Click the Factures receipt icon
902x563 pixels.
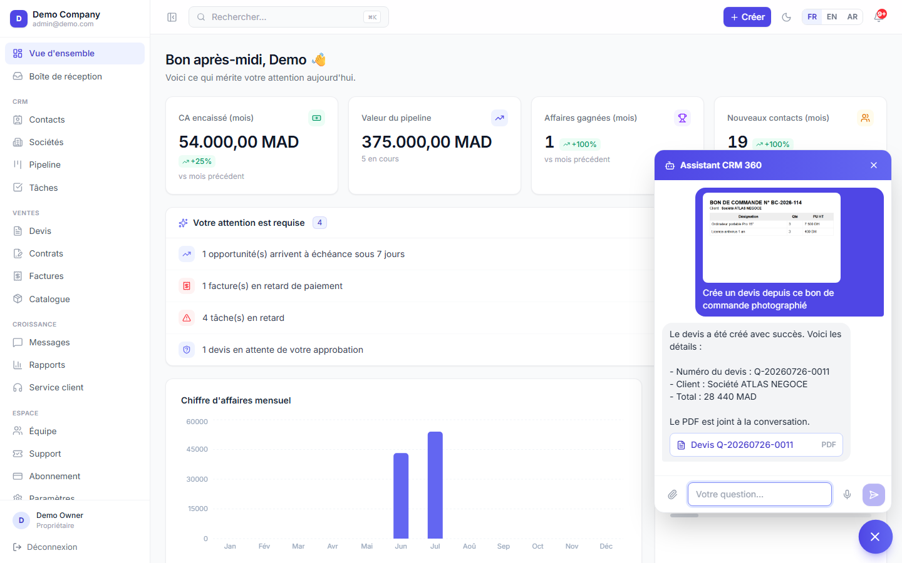(x=18, y=276)
